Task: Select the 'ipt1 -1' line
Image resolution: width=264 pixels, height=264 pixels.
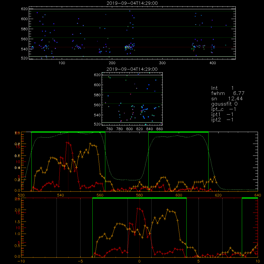Action: 222,115
